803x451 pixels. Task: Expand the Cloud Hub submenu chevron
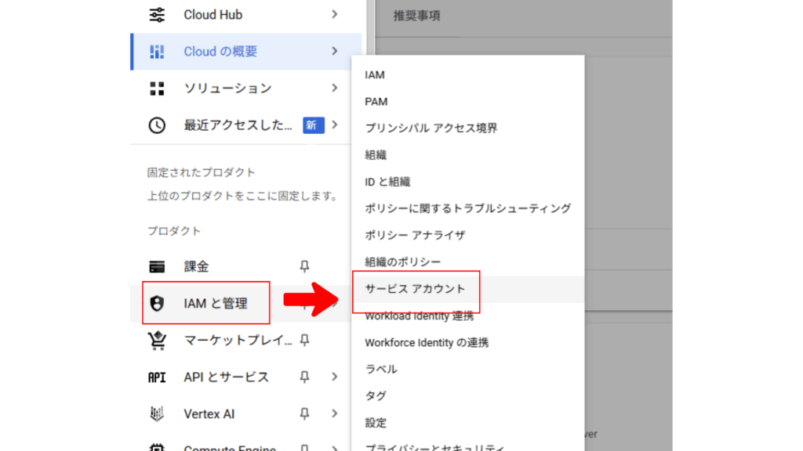[x=334, y=14]
